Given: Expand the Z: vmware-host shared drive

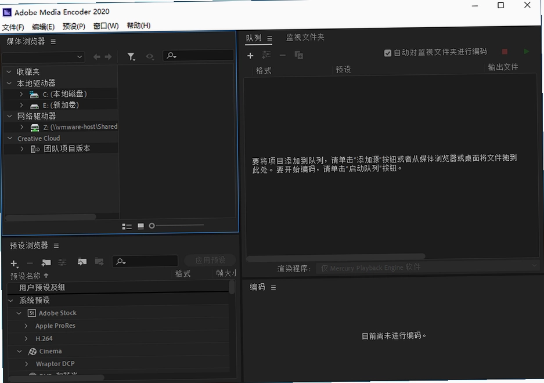Looking at the screenshot, I should pyautogui.click(x=22, y=127).
